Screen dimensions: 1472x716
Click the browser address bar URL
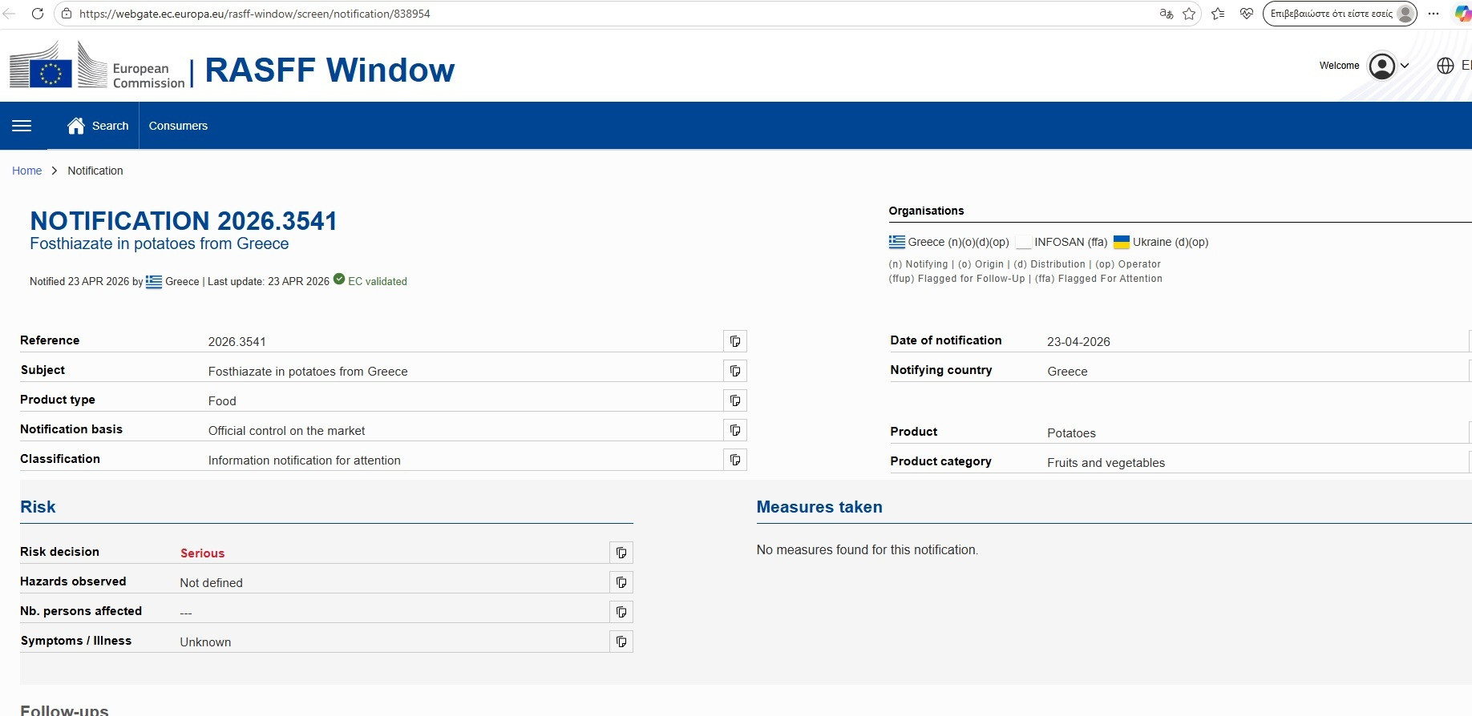tap(255, 14)
